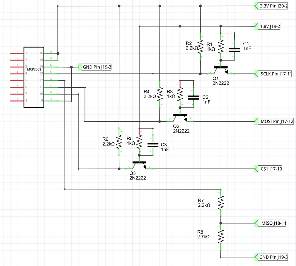Screen dimensions: 296x266
Task: Click the text 'Q3 2N2222'
Action: (138, 176)
